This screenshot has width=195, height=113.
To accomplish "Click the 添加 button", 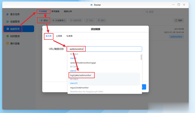I will pos(44,20).
